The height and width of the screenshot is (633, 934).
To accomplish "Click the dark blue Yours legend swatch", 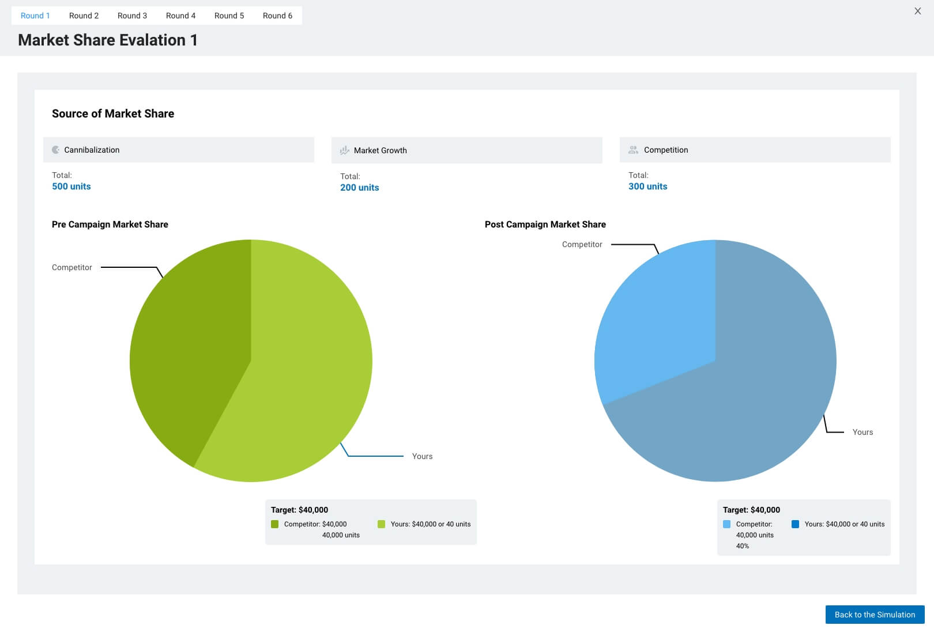I will [x=795, y=524].
